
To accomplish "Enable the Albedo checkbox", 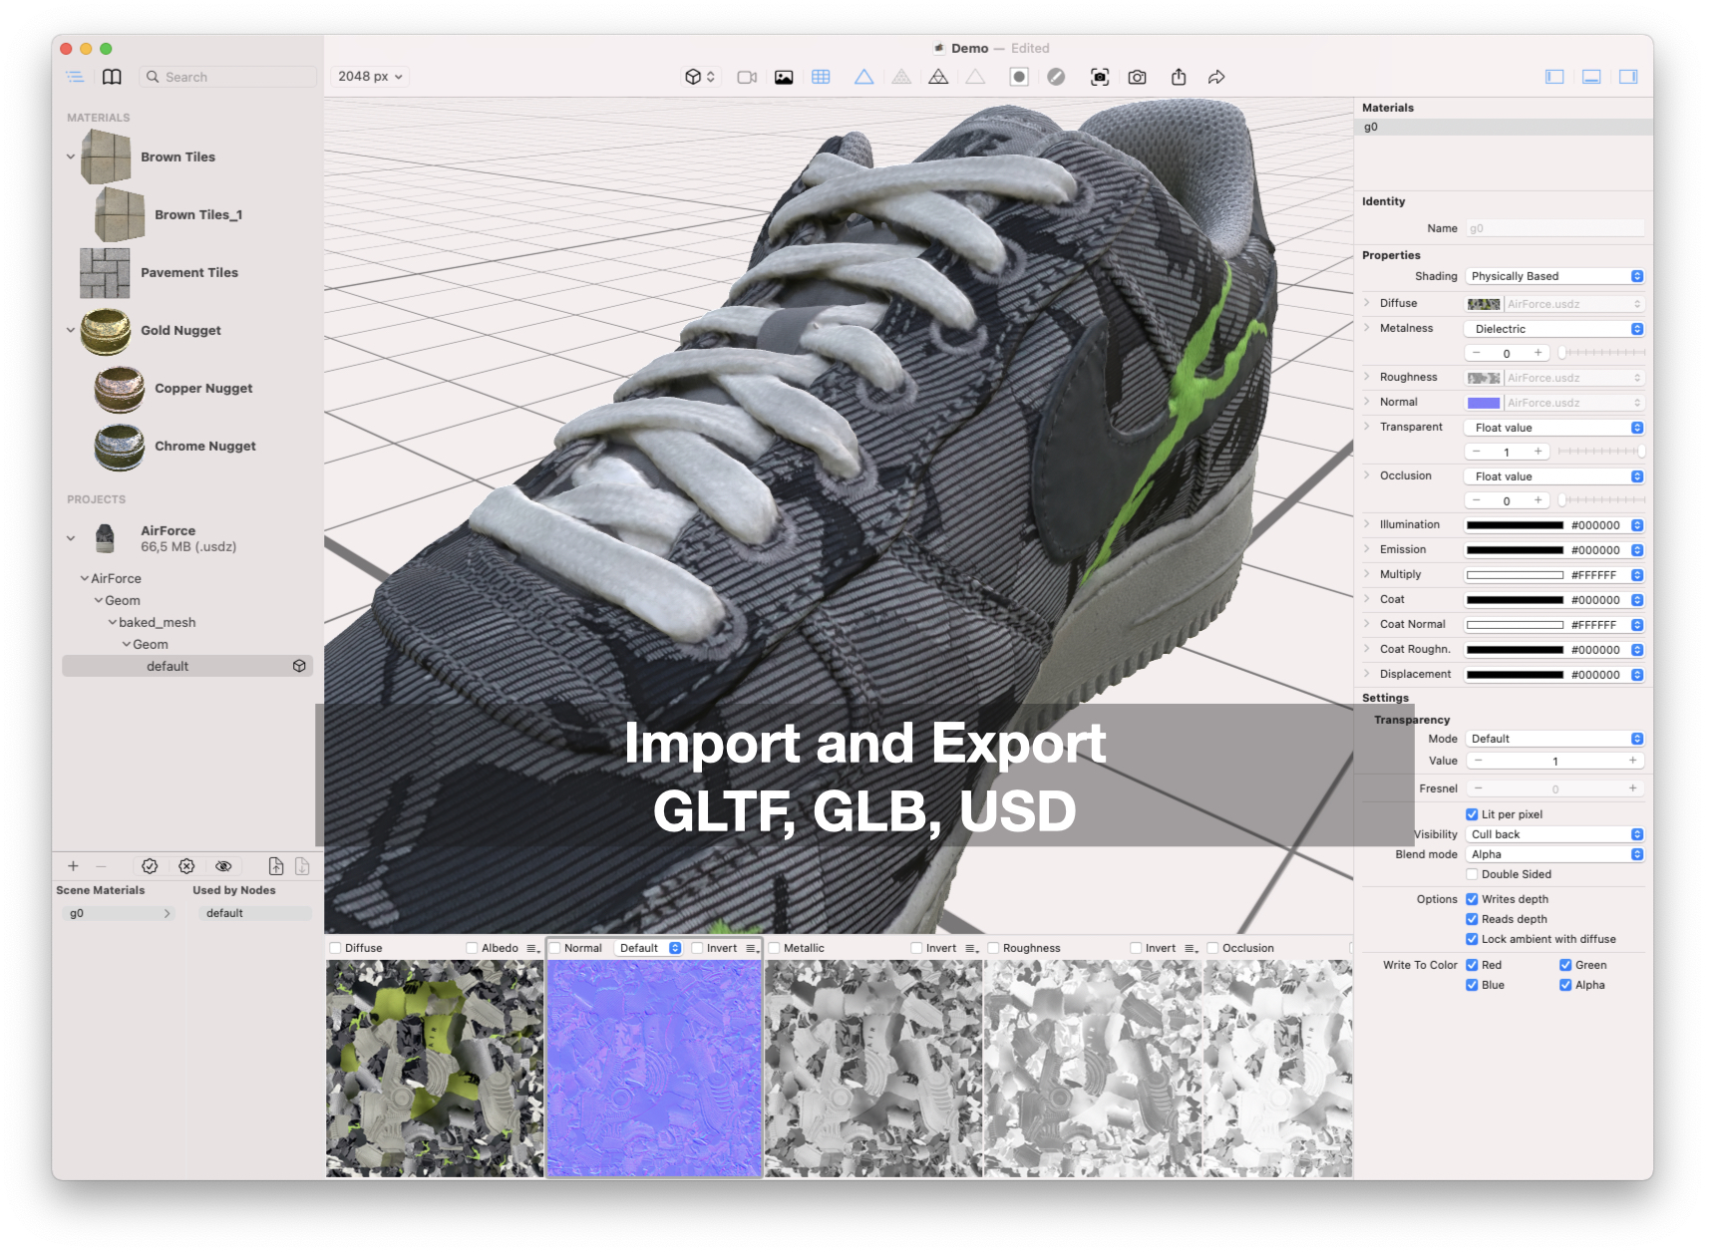I will (x=472, y=948).
